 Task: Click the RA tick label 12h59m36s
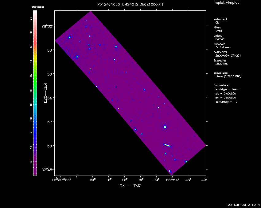(x=62, y=180)
